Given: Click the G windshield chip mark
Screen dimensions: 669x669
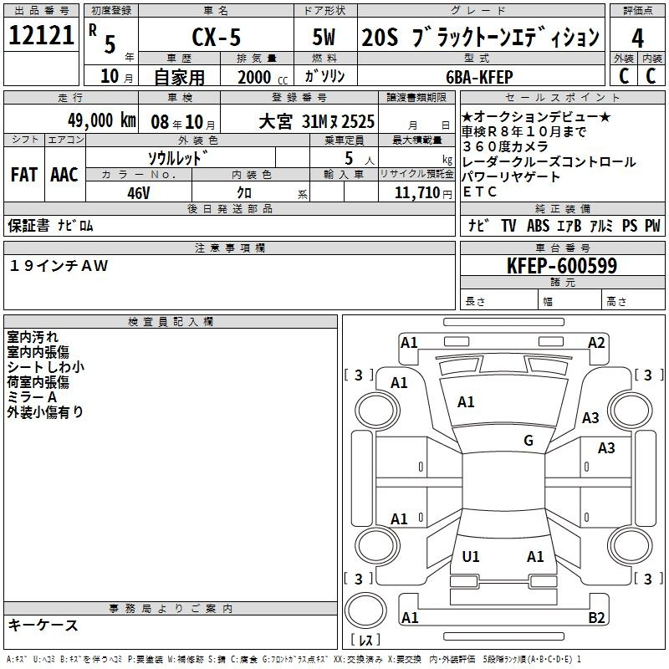Looking at the screenshot, I should [x=529, y=440].
